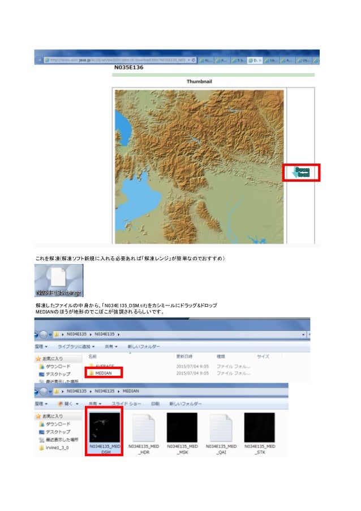The width and height of the screenshot is (361, 511).
Task: Select the N034E135_MED_MSK black thumbnail
Action: click(x=182, y=428)
